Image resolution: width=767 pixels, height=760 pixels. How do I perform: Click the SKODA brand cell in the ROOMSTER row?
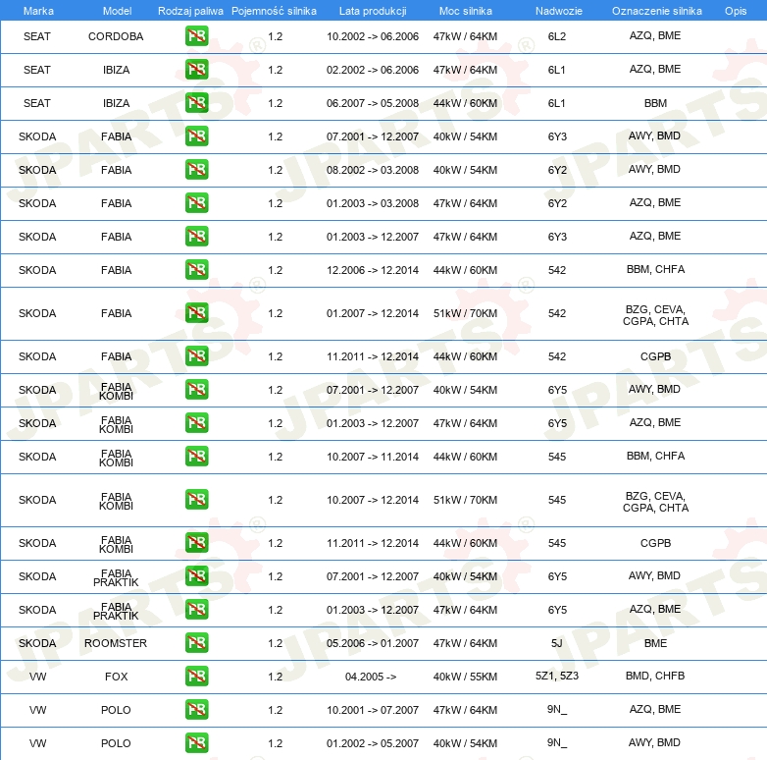(37, 643)
